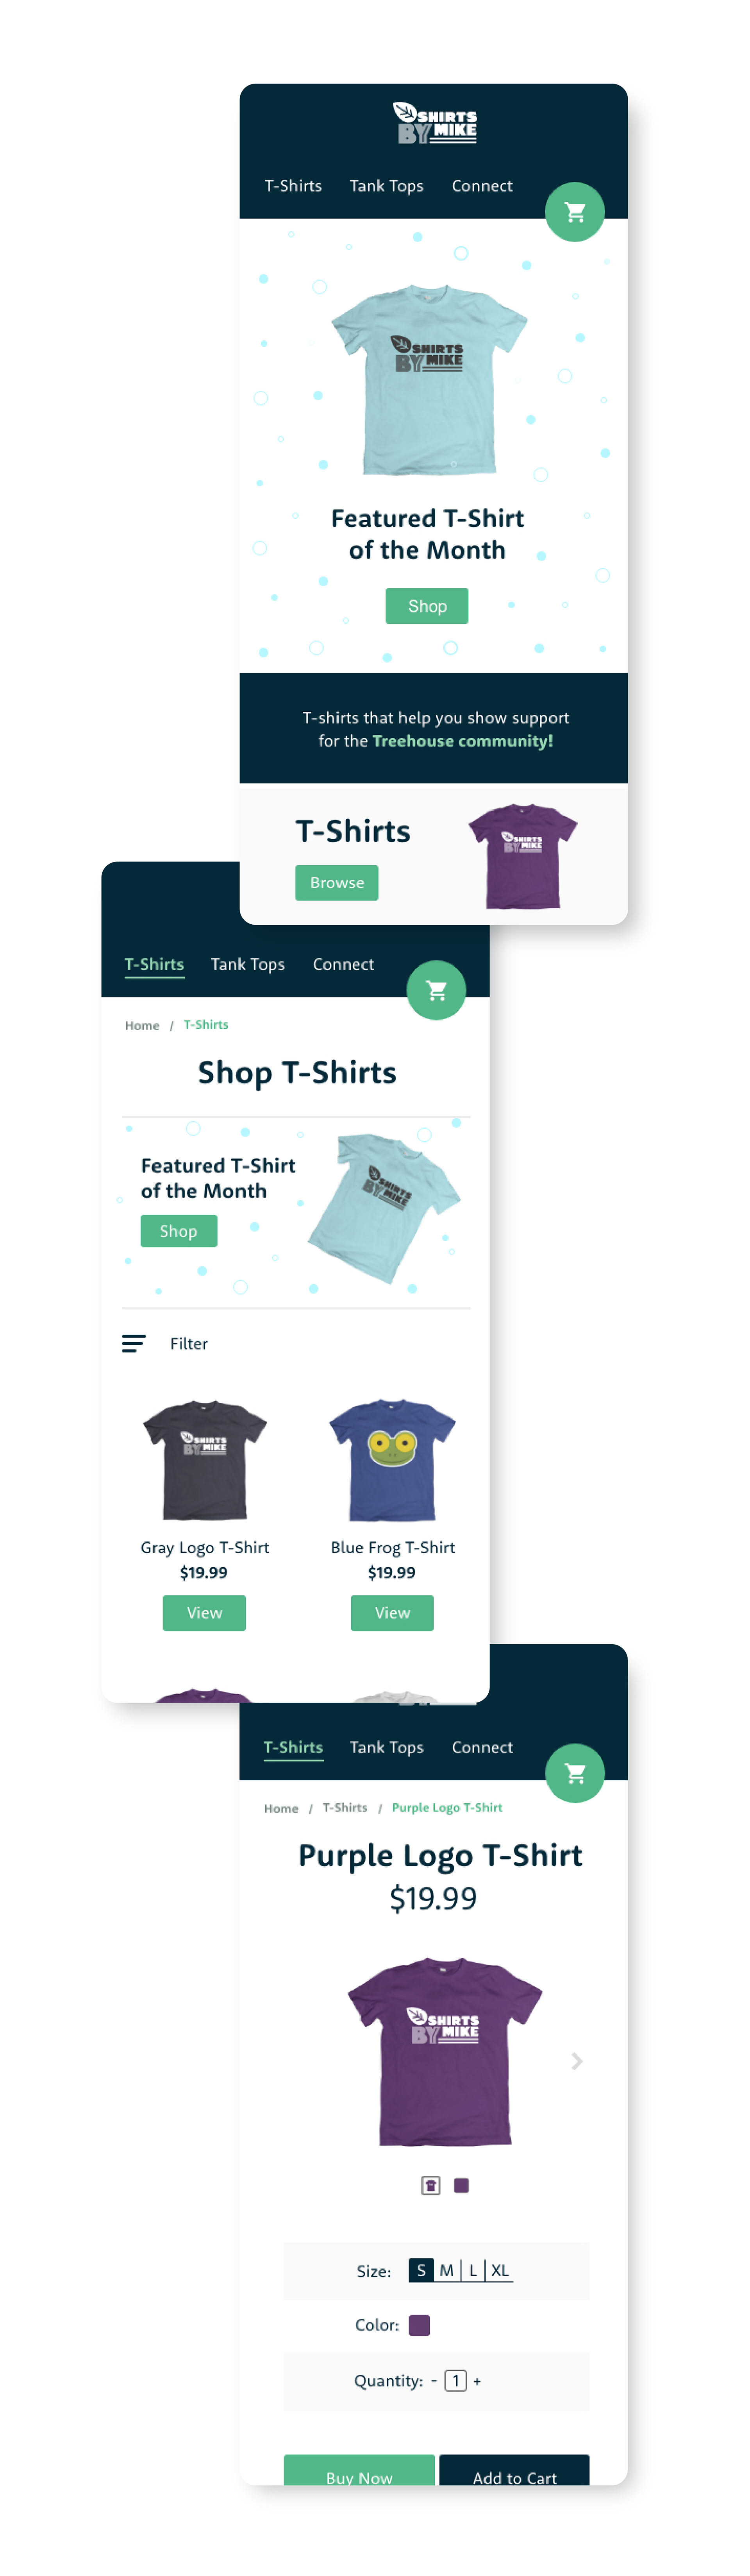Choose size S

coord(421,2270)
